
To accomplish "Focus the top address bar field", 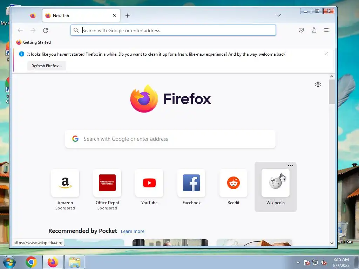I will (173, 30).
